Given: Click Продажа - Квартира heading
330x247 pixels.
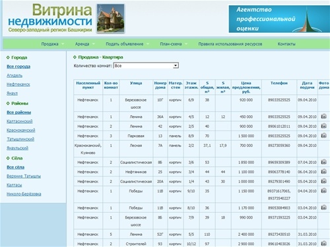Looking at the screenshot, I should [100, 57].
